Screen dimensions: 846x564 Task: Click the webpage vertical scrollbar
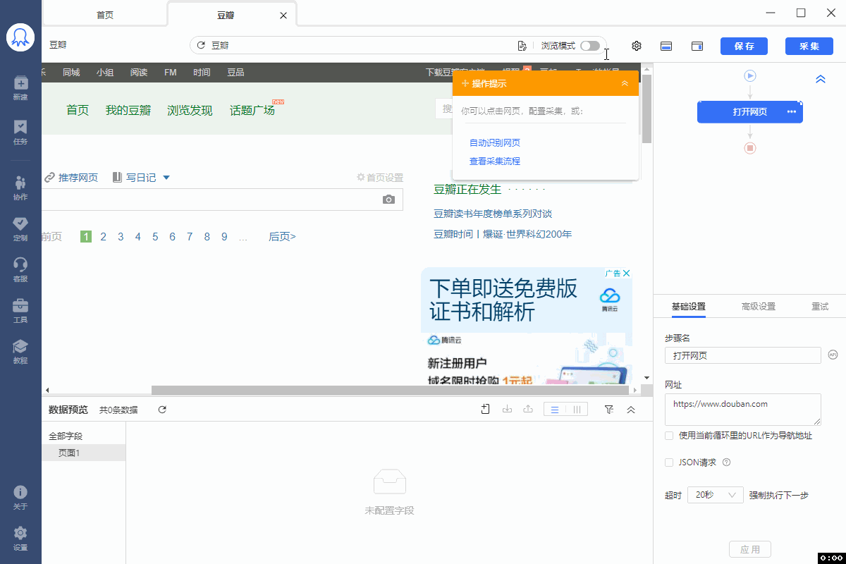pyautogui.click(x=647, y=109)
